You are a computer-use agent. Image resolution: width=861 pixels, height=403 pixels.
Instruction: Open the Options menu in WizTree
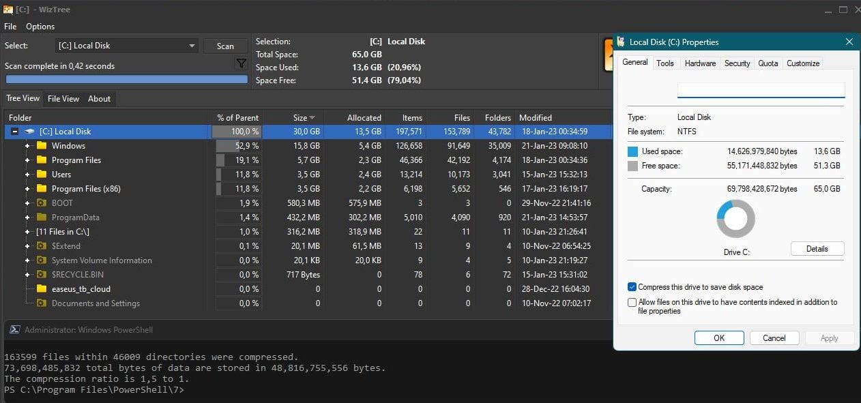40,27
